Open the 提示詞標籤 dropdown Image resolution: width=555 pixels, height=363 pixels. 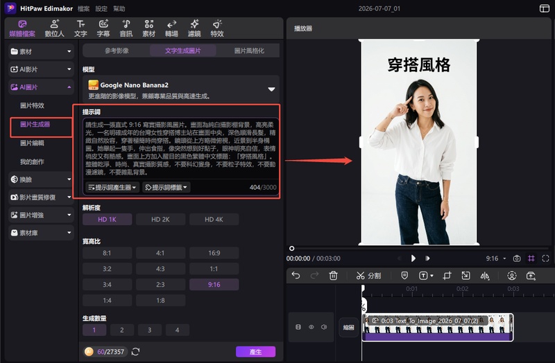tap(166, 187)
